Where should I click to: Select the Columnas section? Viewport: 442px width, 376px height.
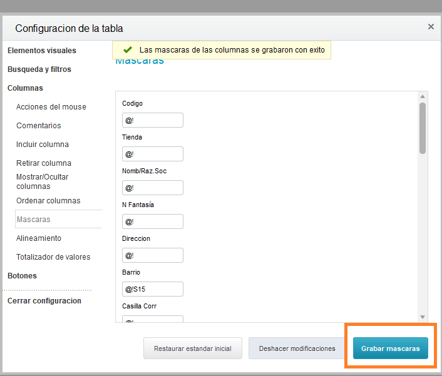click(25, 88)
